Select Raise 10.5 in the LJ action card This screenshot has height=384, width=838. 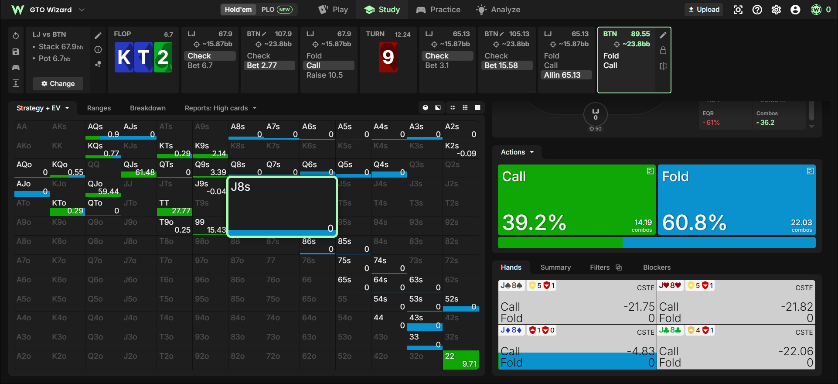pyautogui.click(x=329, y=75)
